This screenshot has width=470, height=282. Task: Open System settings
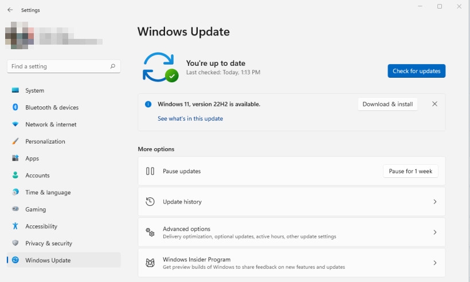[64, 90]
